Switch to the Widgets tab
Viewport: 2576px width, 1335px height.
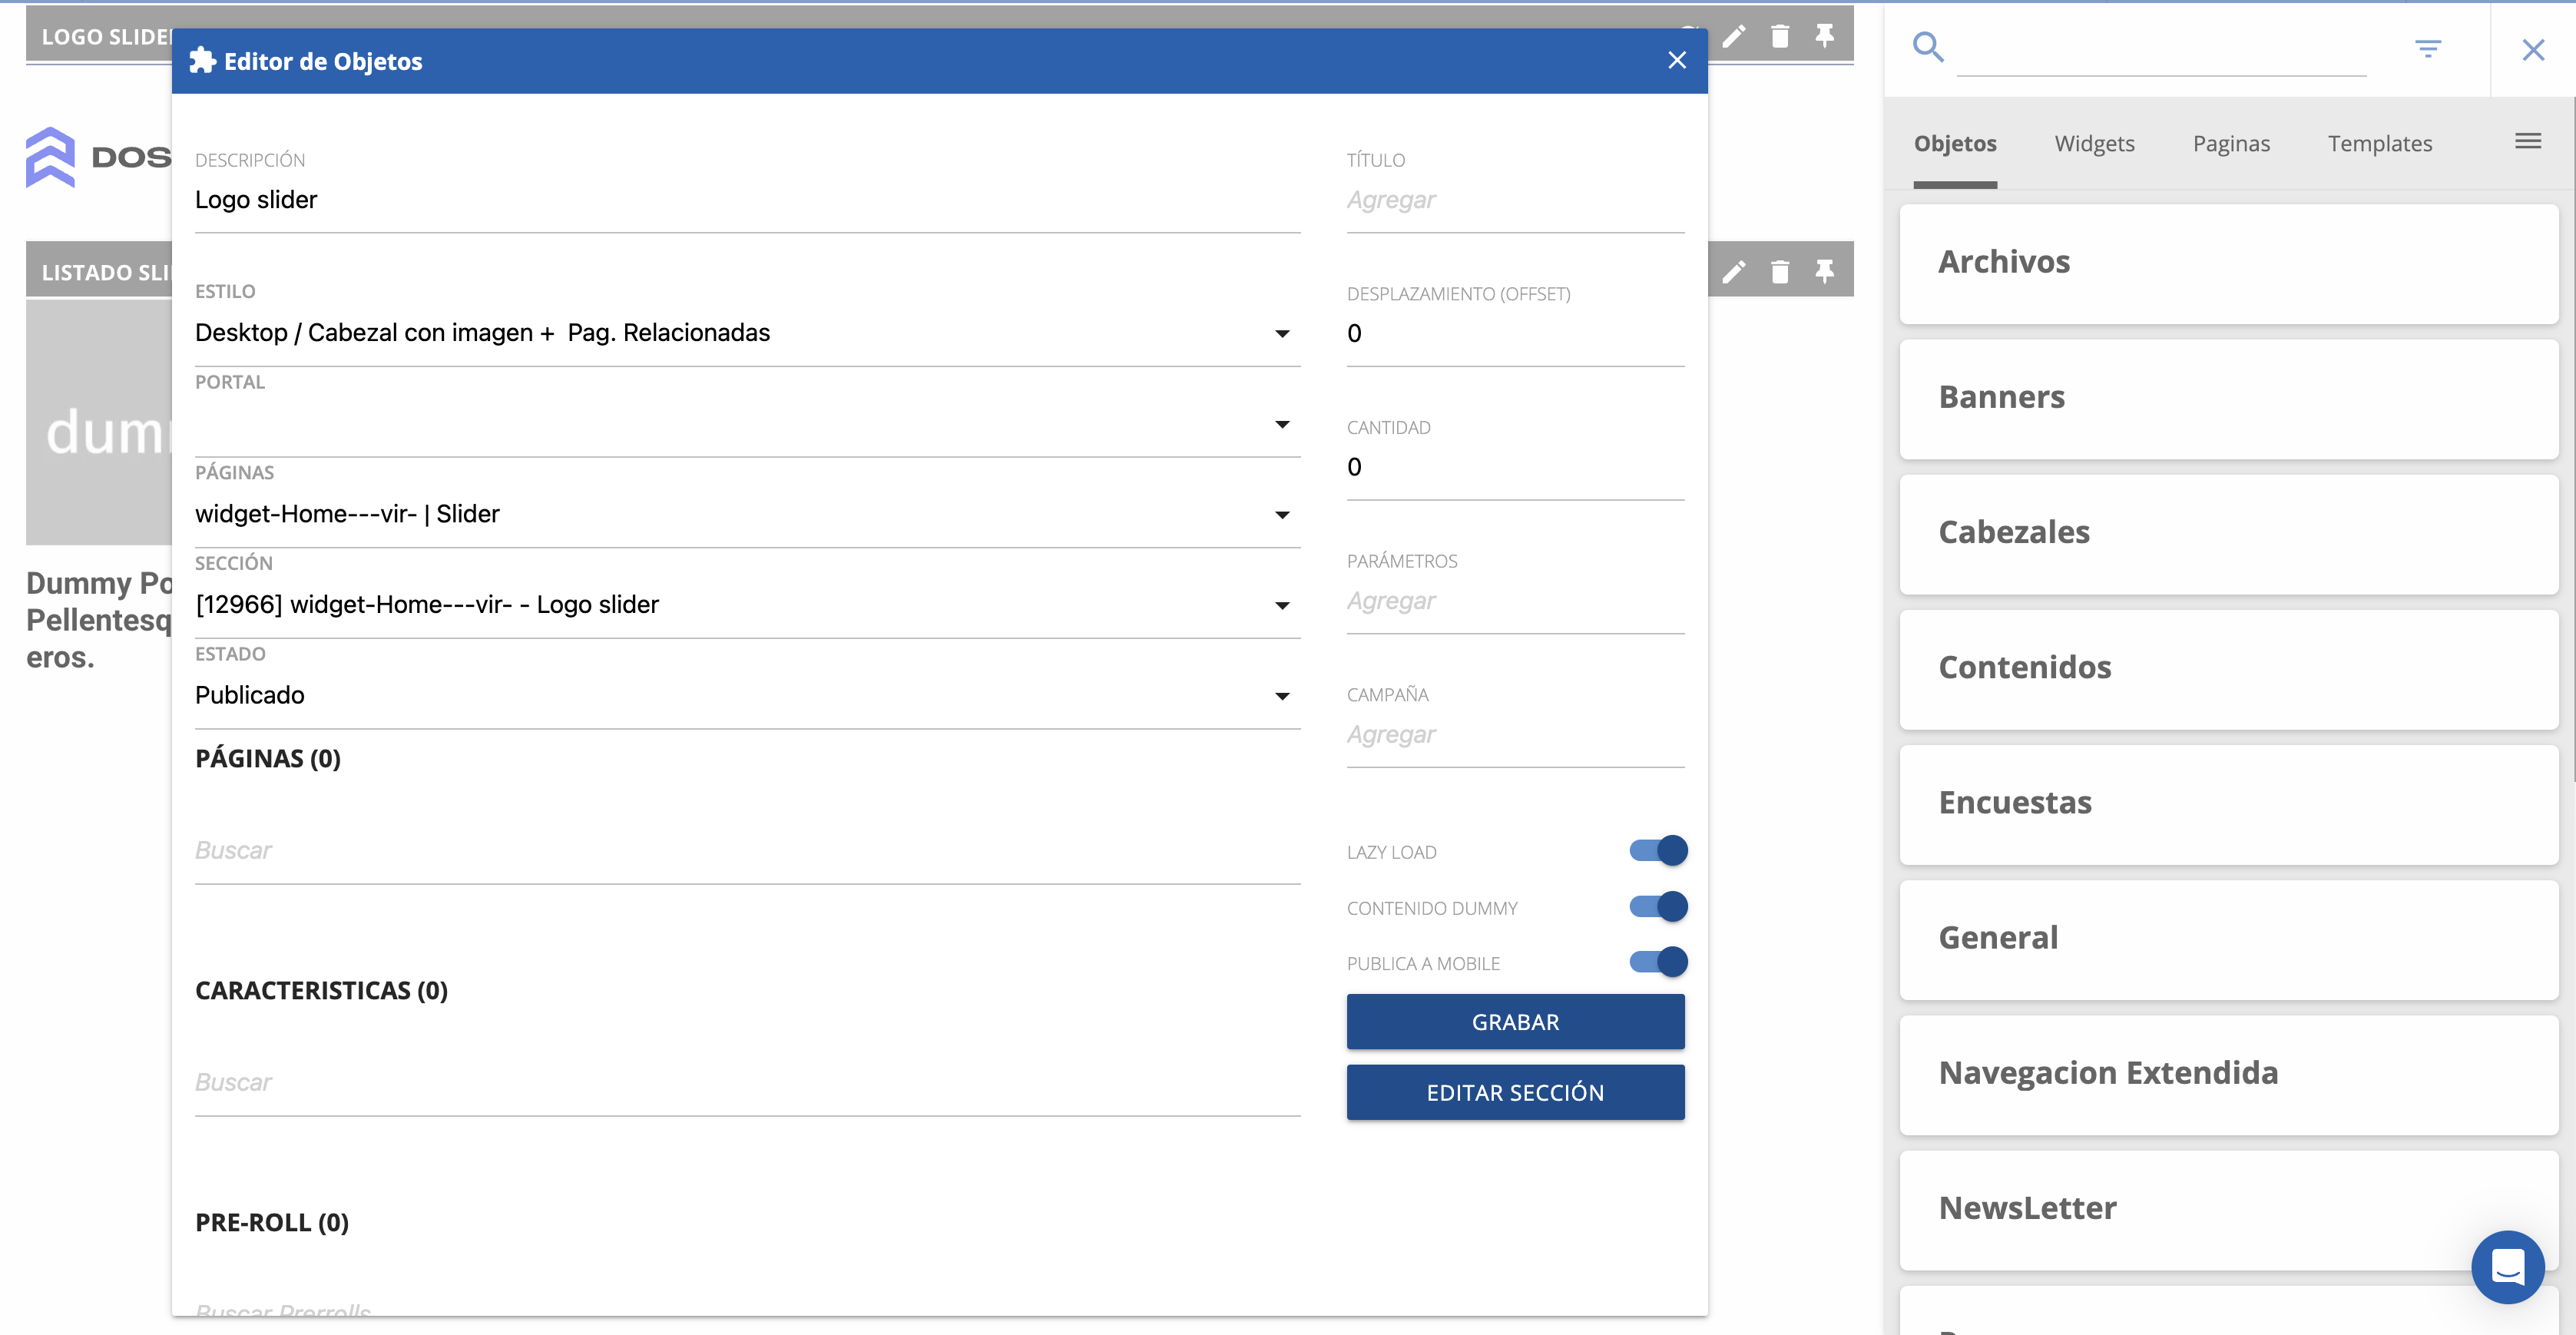tap(2094, 144)
